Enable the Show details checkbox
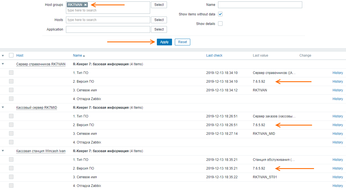The image size is (346, 190). click(x=220, y=24)
